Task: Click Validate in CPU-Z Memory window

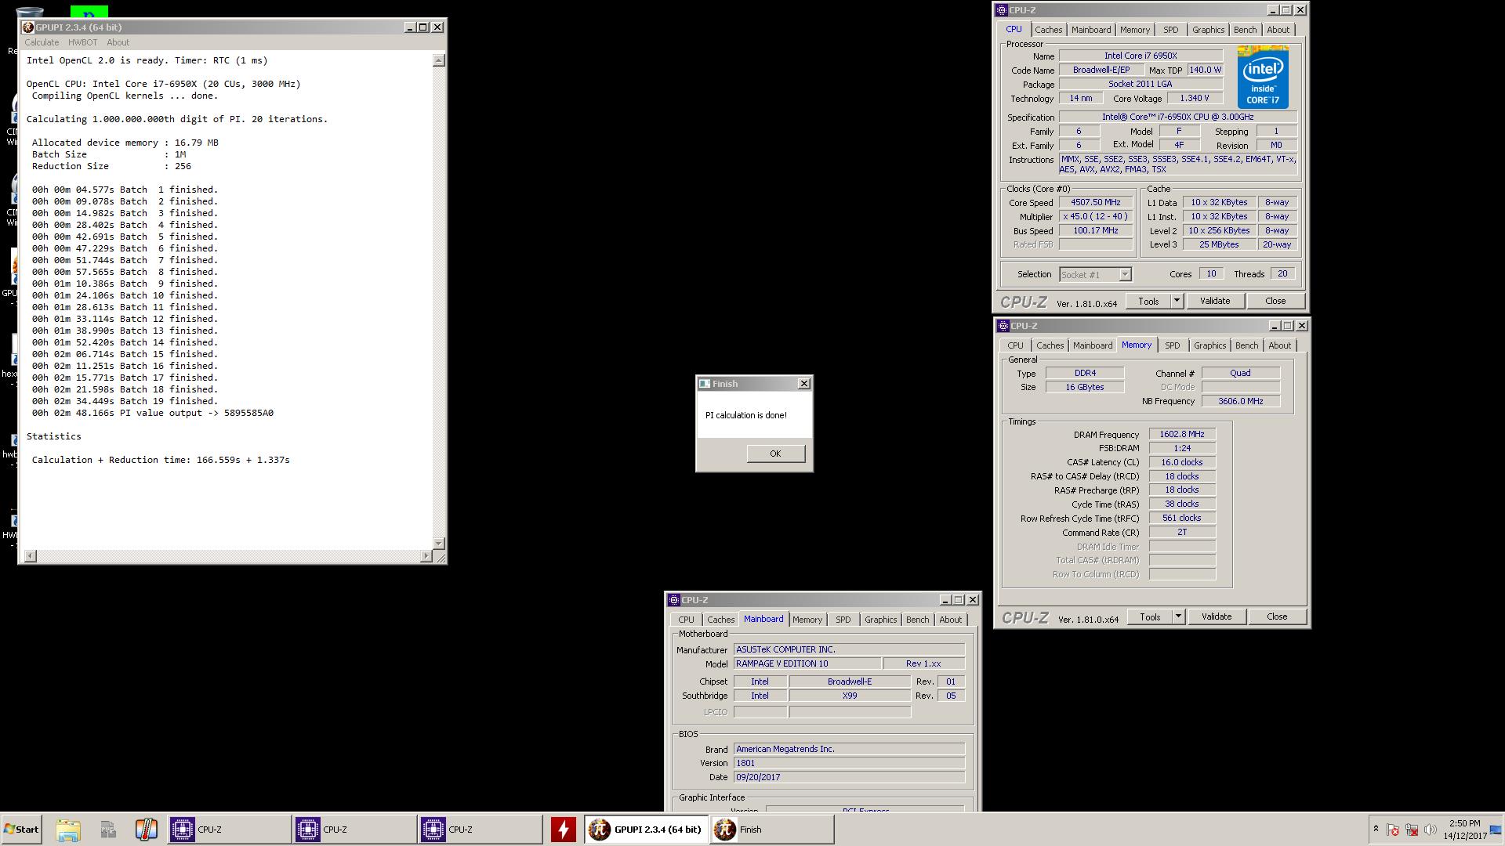Action: 1217,616
